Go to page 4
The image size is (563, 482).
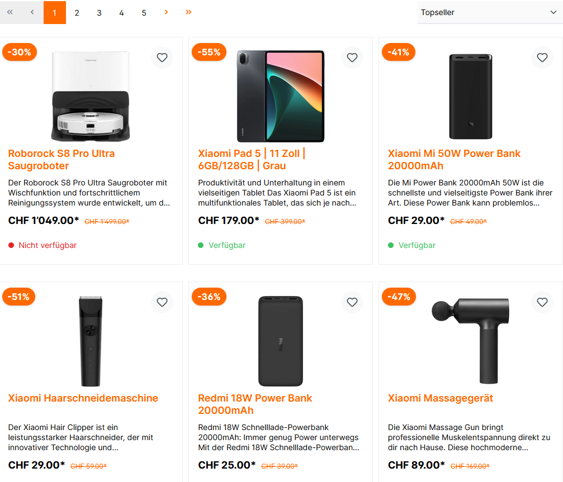coord(121,12)
